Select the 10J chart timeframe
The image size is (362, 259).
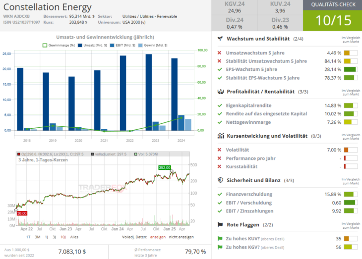tap(63, 237)
